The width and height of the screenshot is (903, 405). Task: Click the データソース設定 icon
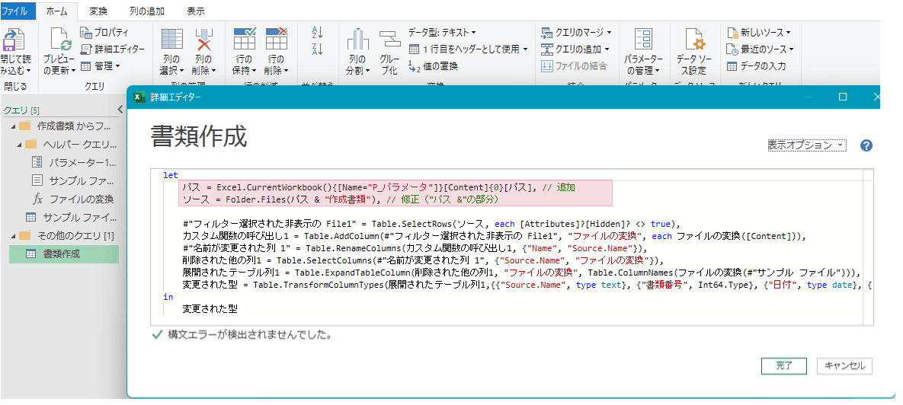coord(693,41)
